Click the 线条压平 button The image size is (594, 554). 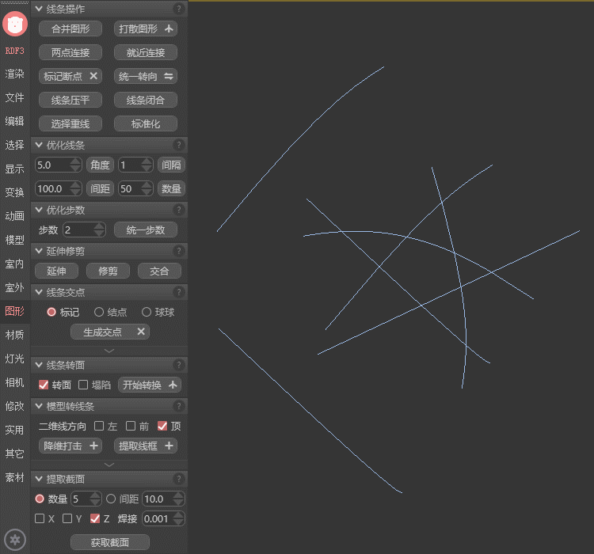(x=70, y=100)
